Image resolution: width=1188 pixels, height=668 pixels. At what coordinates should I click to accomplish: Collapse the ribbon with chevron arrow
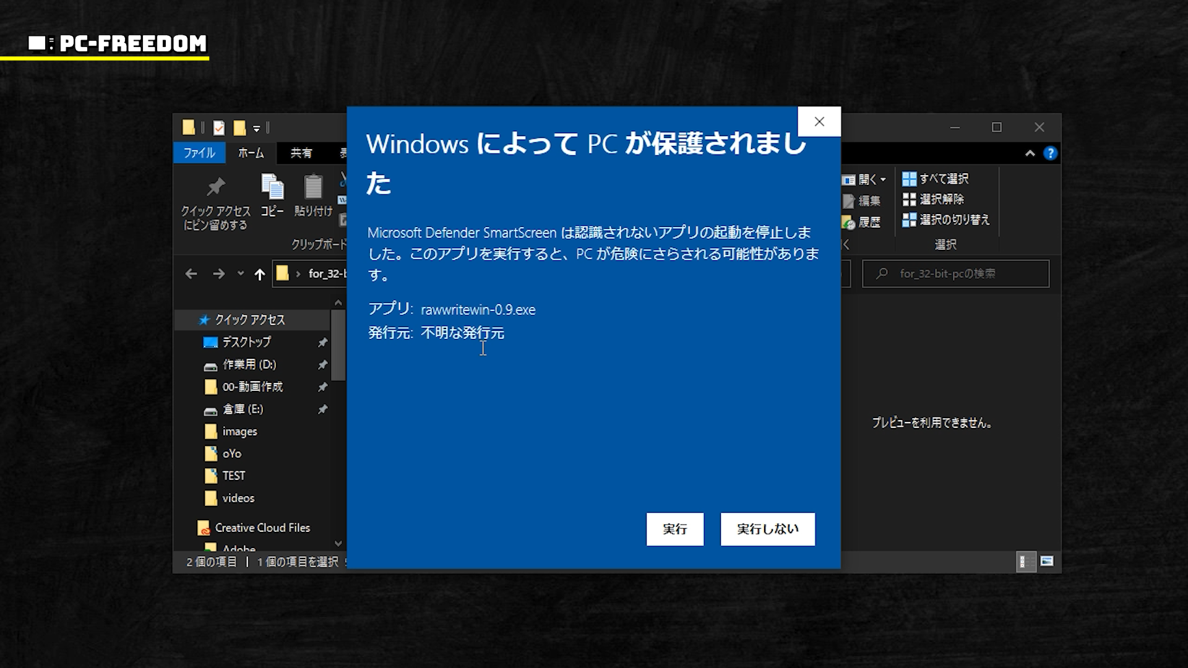1030,153
